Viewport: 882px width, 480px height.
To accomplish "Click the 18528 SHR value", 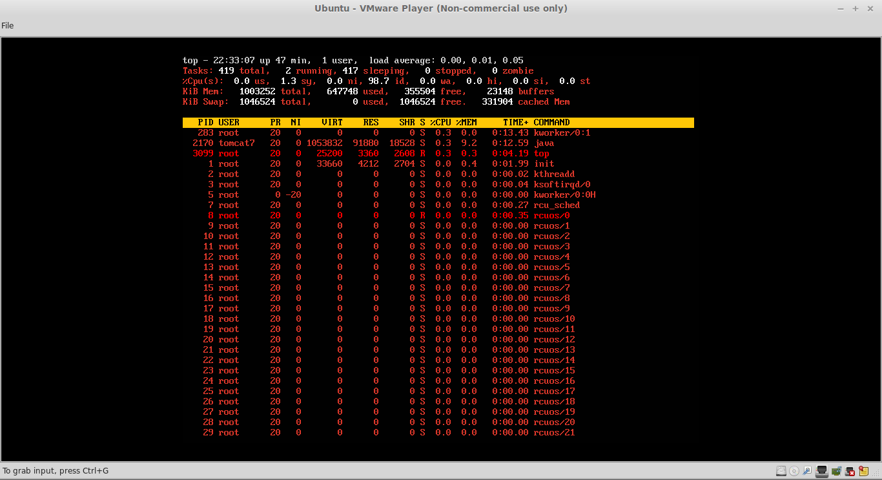I will point(402,143).
